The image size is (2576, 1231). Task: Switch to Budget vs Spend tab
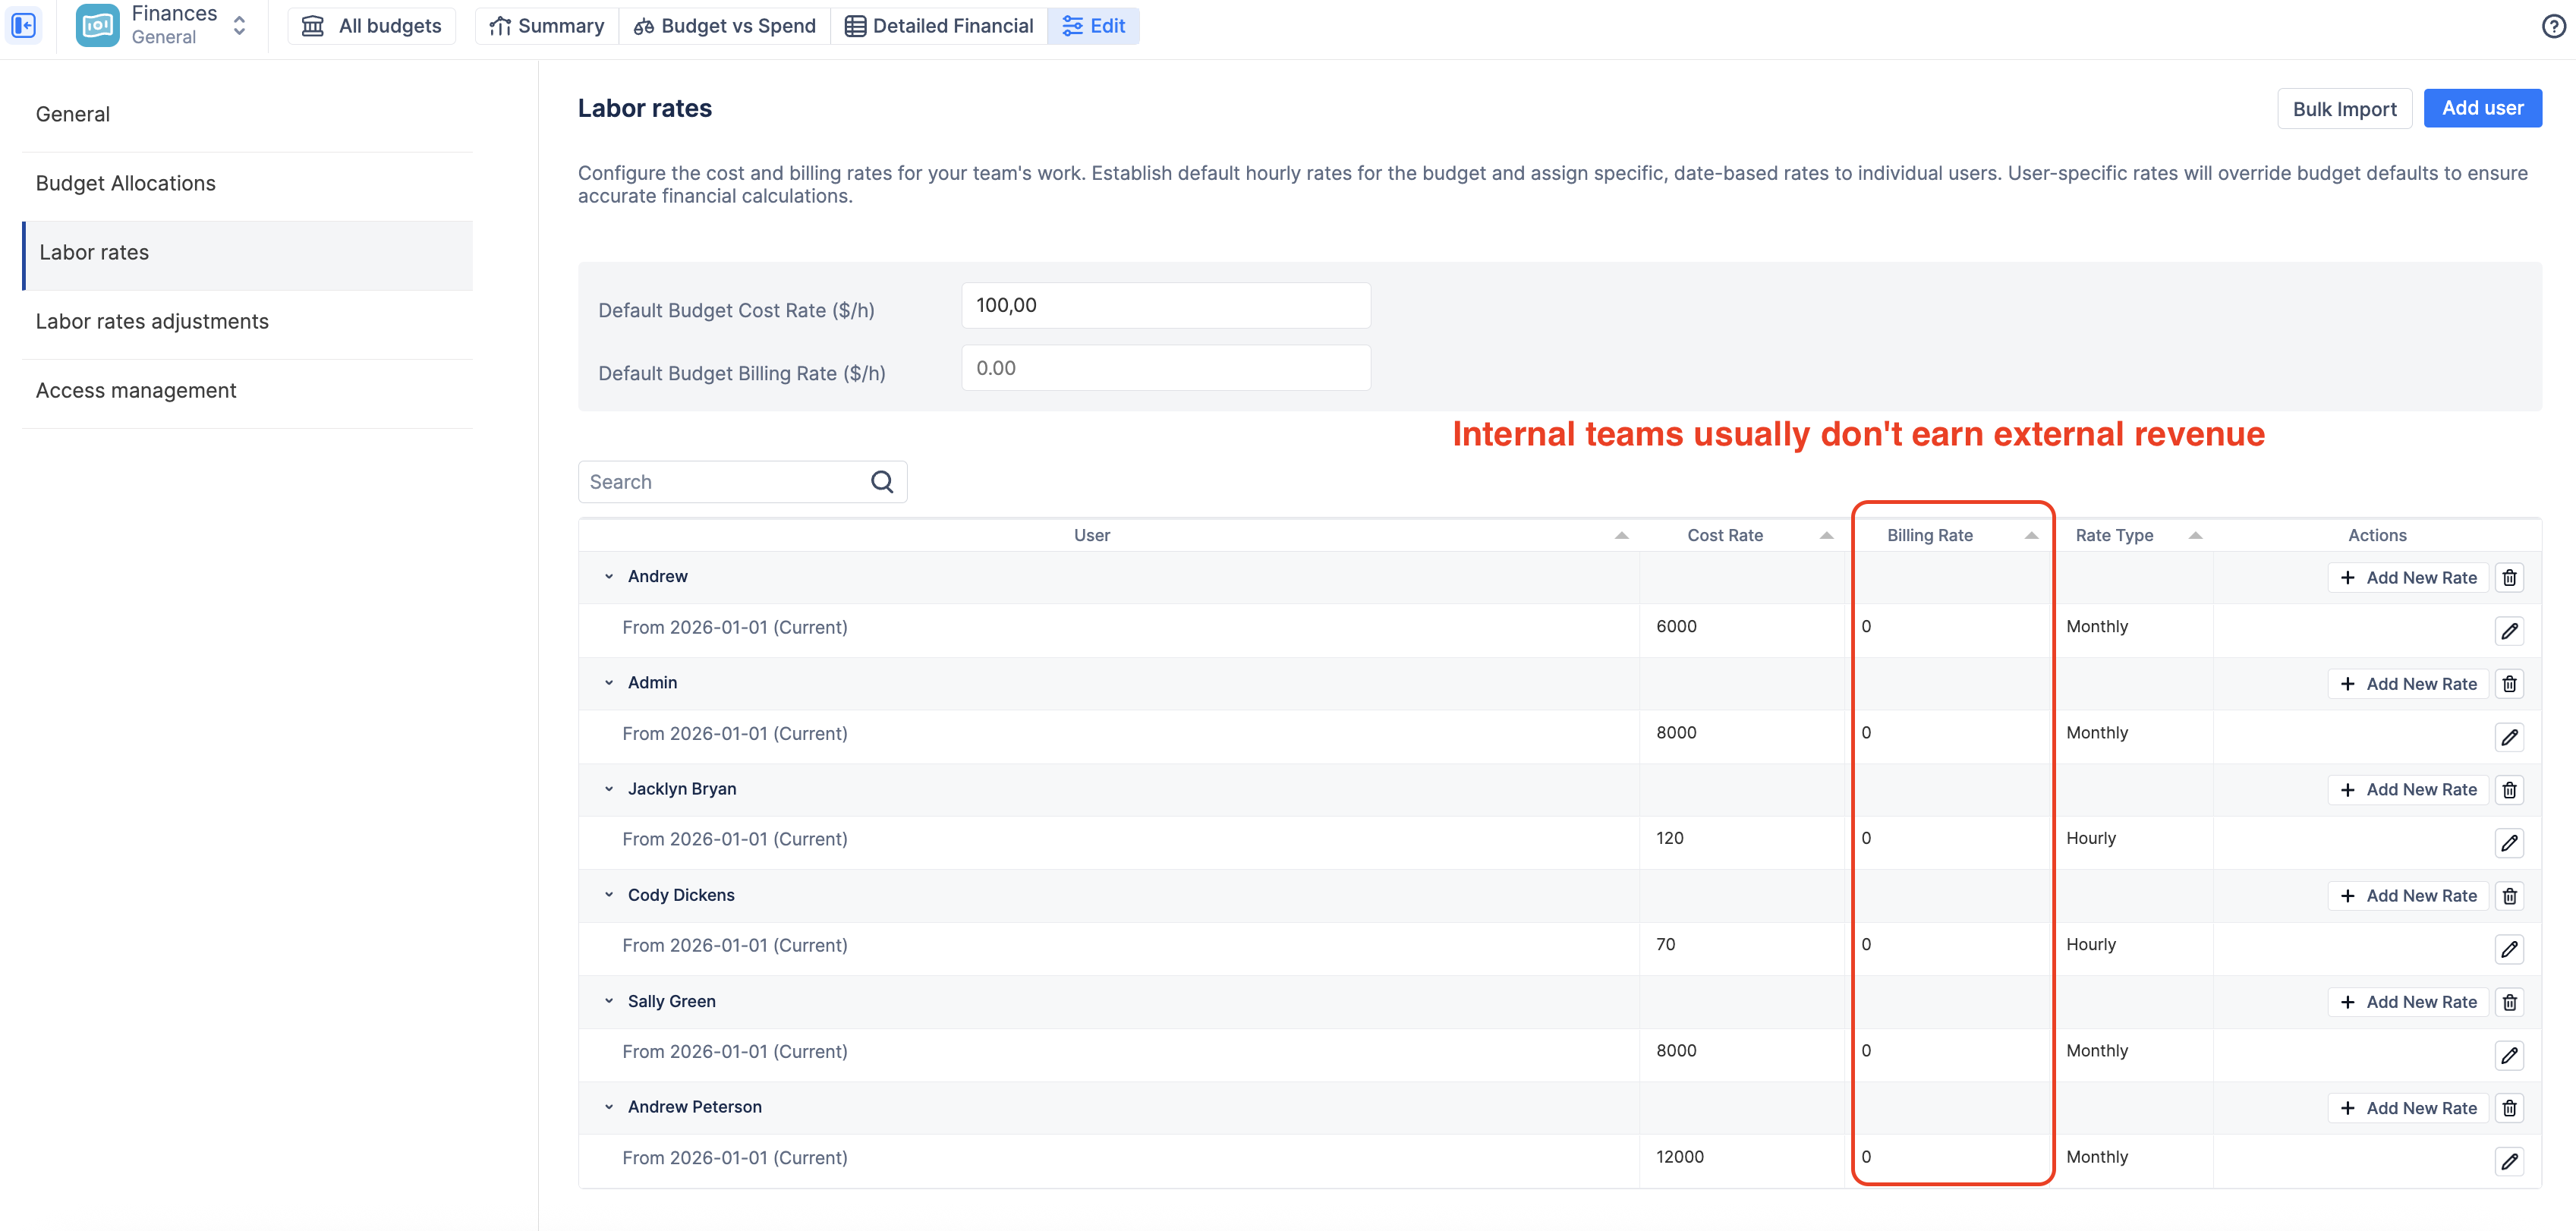pyautogui.click(x=724, y=26)
